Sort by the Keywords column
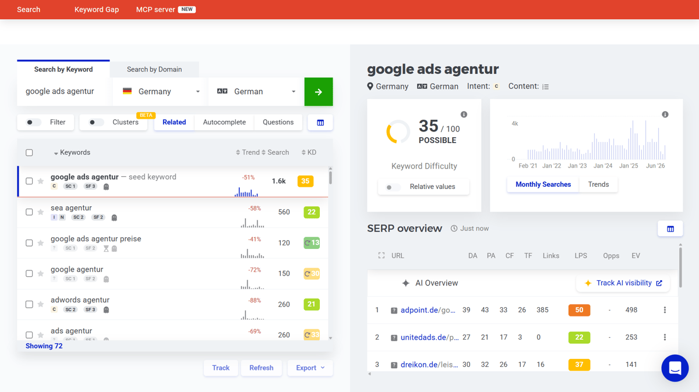 (72, 153)
